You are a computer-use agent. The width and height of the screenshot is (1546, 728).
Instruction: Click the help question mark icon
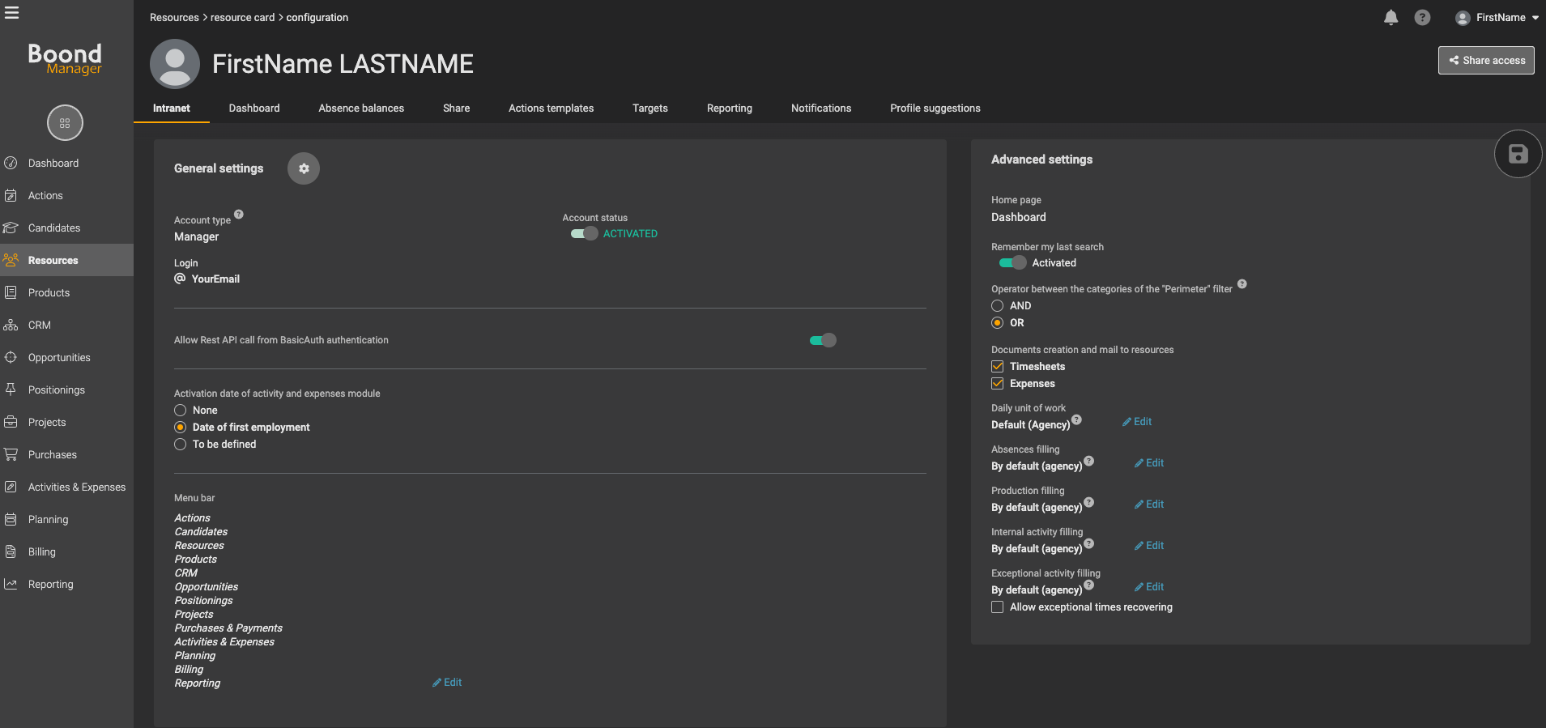[x=1421, y=18]
